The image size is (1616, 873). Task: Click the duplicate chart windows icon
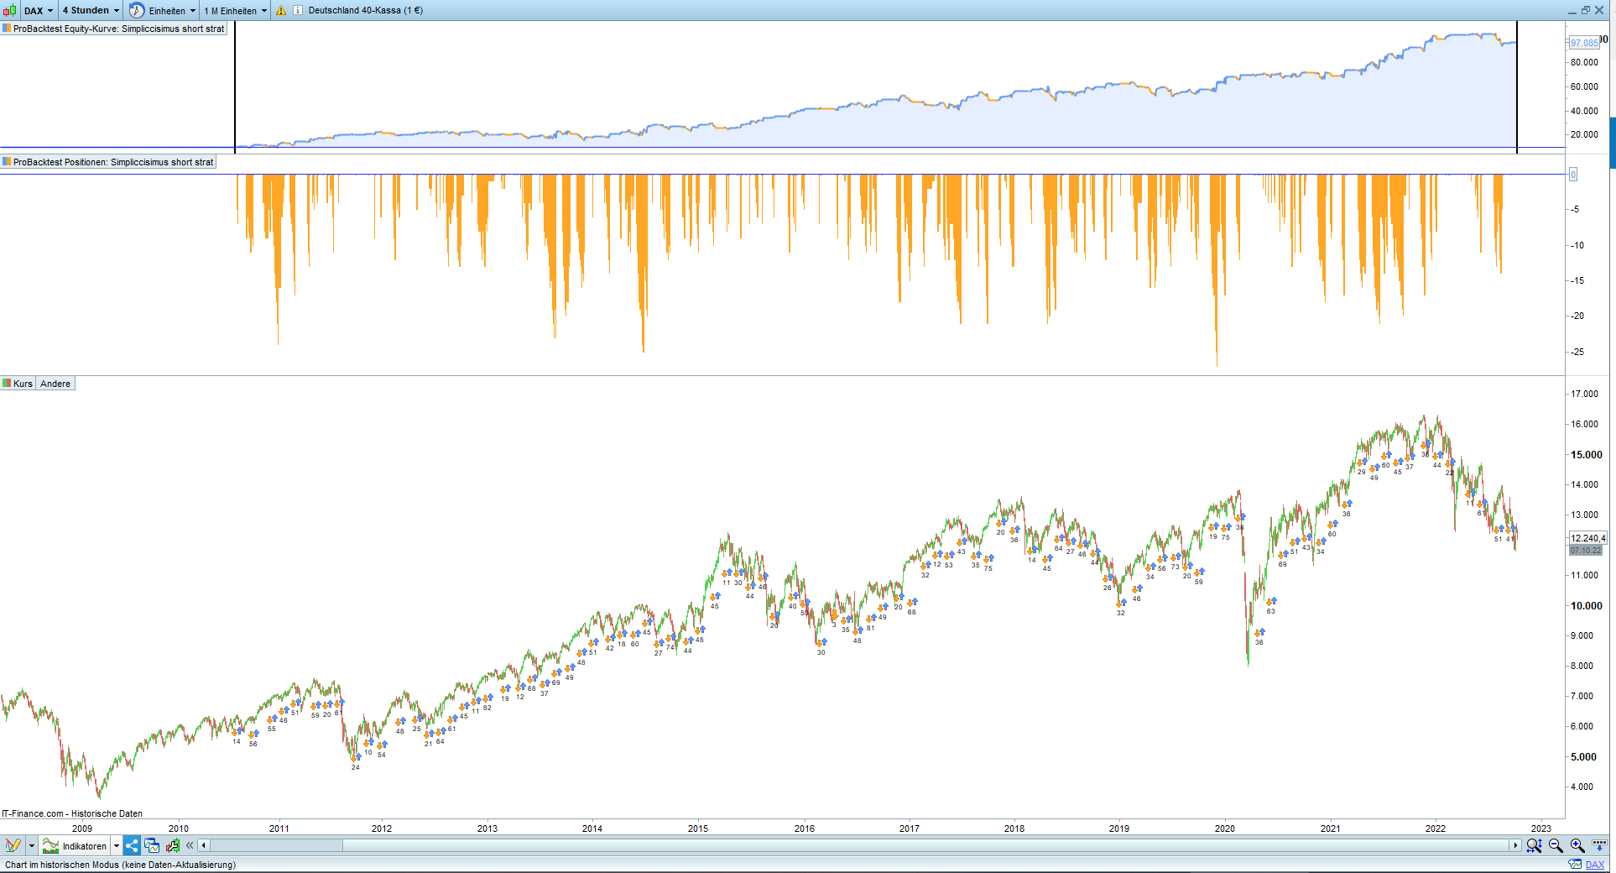point(152,845)
